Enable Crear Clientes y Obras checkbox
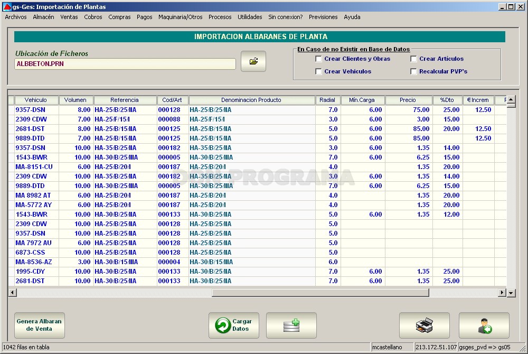The height and width of the screenshot is (354, 528). [x=318, y=59]
